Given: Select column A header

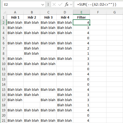Looking at the screenshot, I should click(15, 12).
